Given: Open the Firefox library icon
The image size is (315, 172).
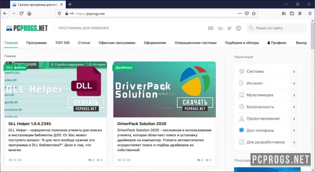Looking at the screenshot, I should [x=284, y=13].
